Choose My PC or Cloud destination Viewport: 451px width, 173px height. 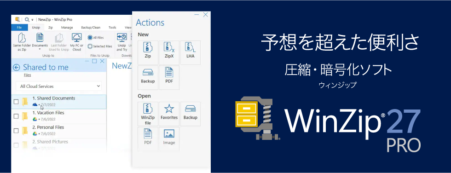click(x=76, y=42)
